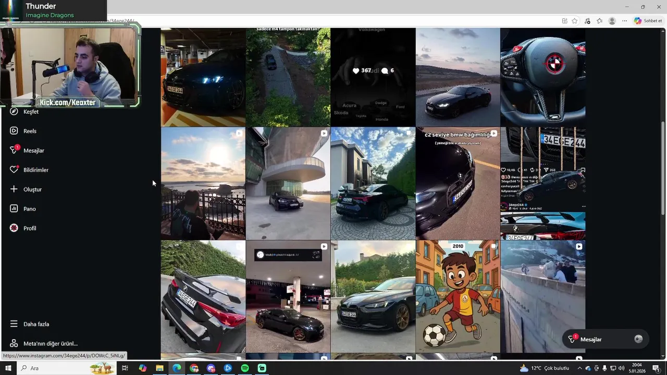Image resolution: width=667 pixels, height=375 pixels.
Task: Open Meta'nın diğer ürünleri icon
Action: 14,343
